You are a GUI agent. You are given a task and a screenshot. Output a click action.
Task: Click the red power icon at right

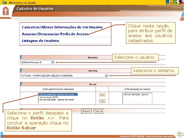tap(182, 19)
